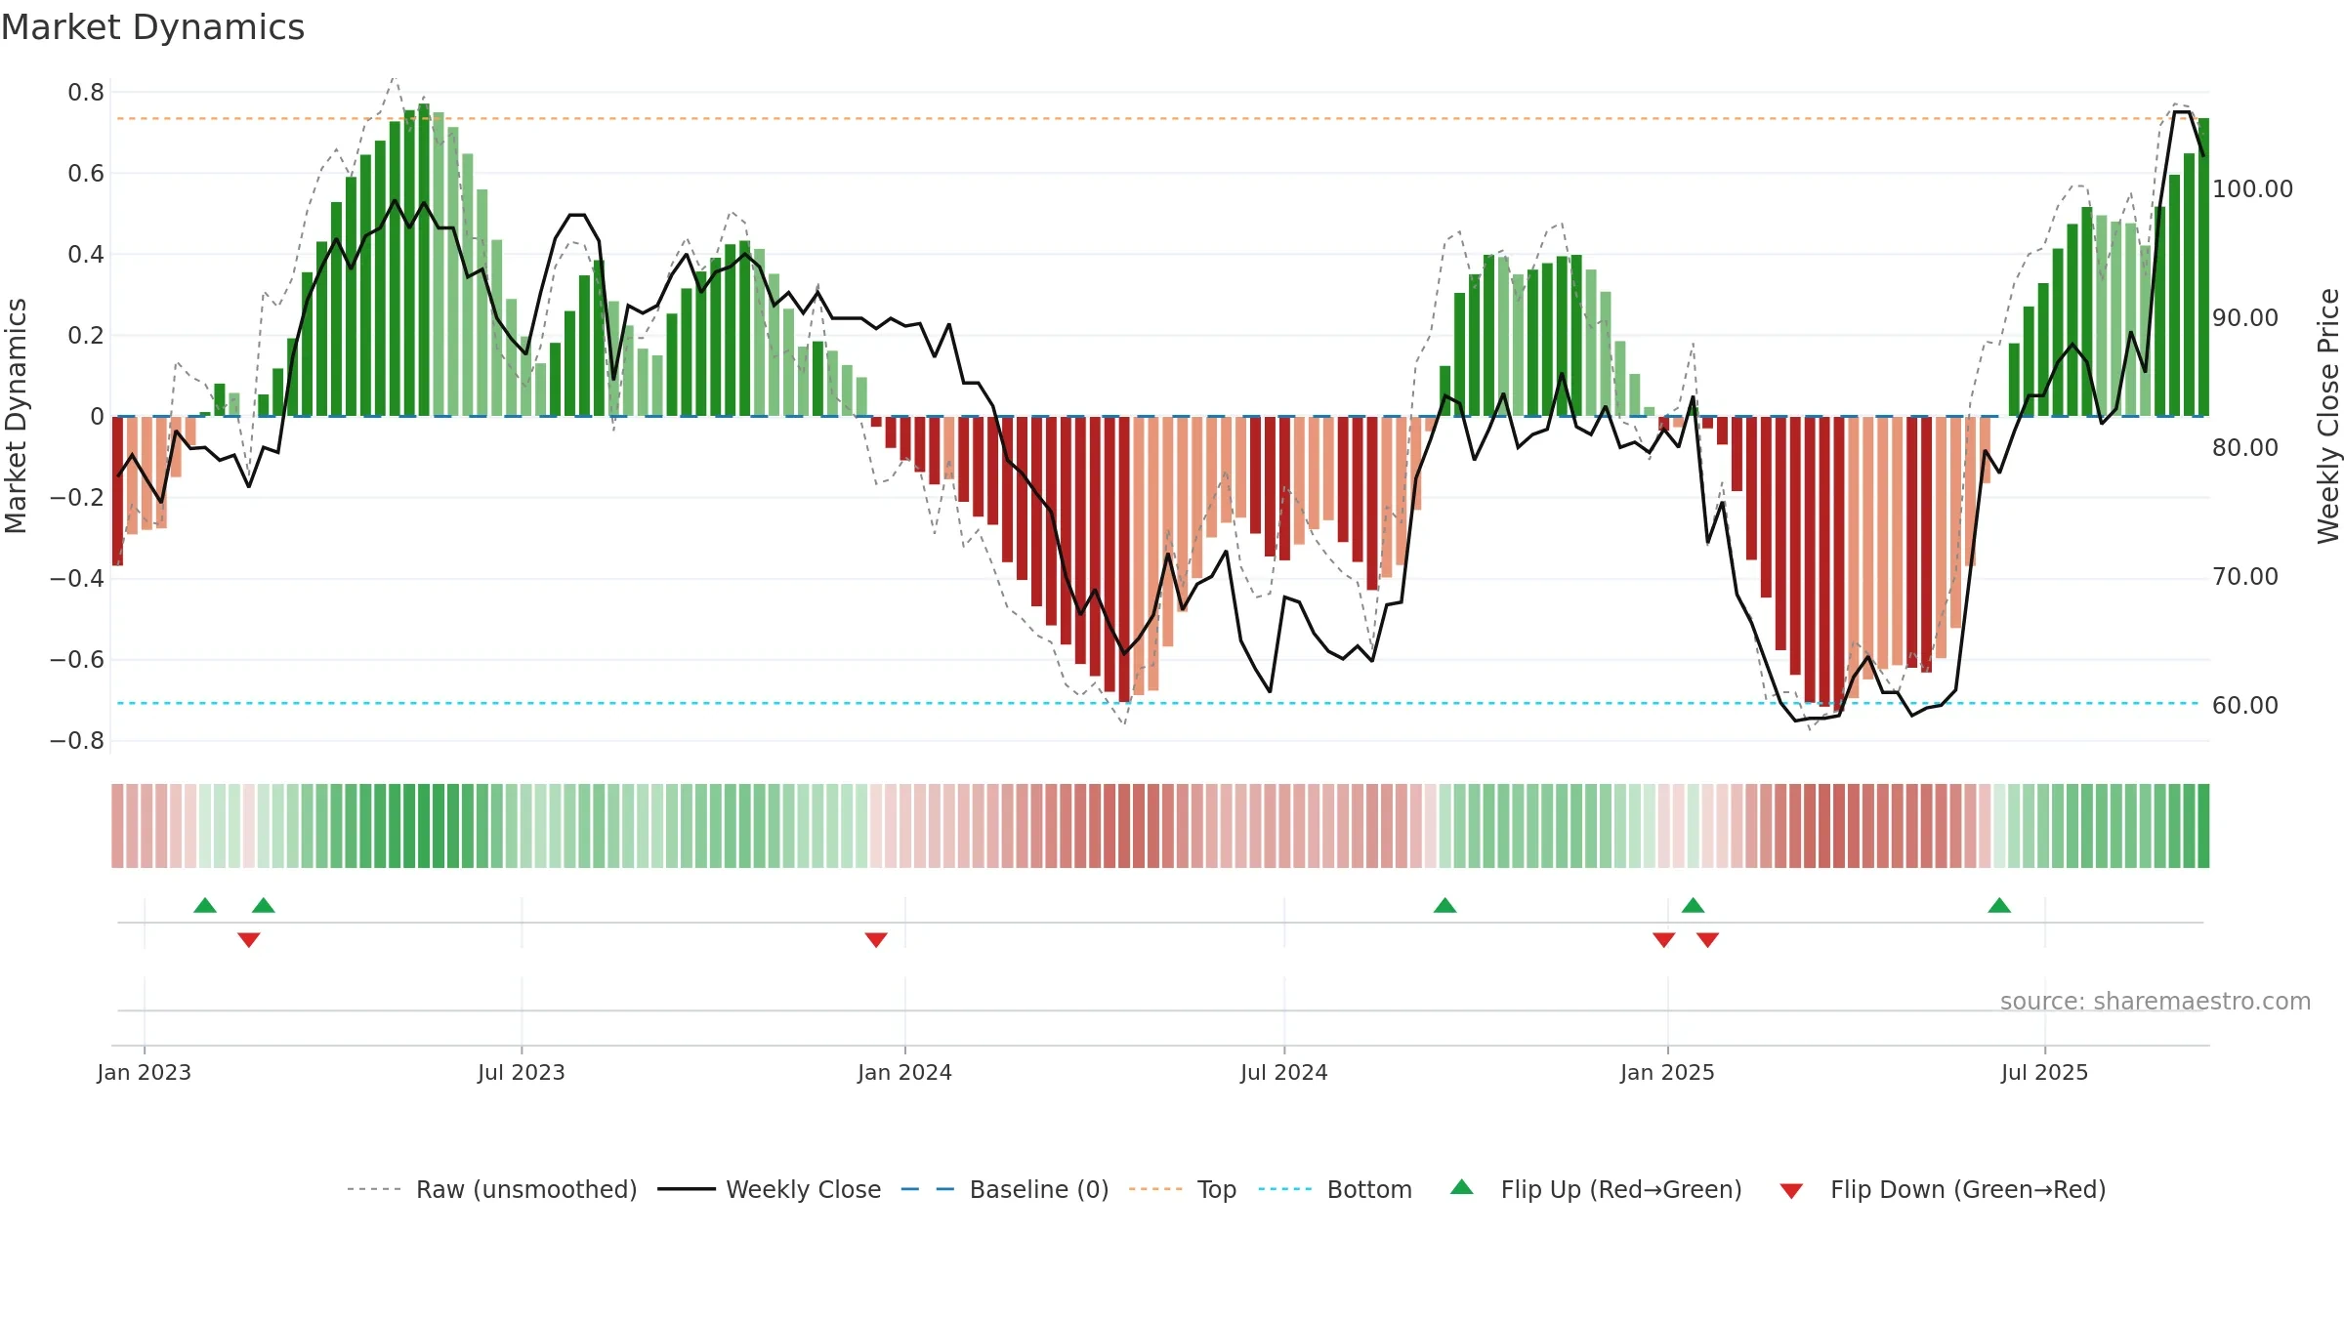Select the flip-down marker near Jan 2024
2344x1318 pixels.
coord(876,939)
